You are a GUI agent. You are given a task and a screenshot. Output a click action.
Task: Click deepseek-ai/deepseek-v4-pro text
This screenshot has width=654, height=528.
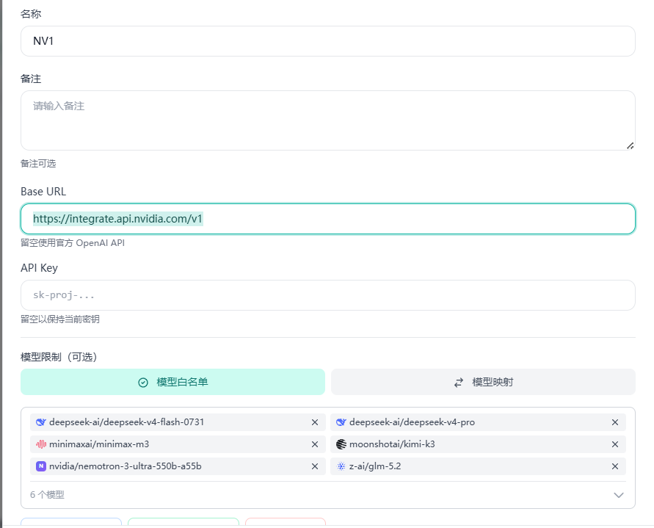[x=412, y=422]
